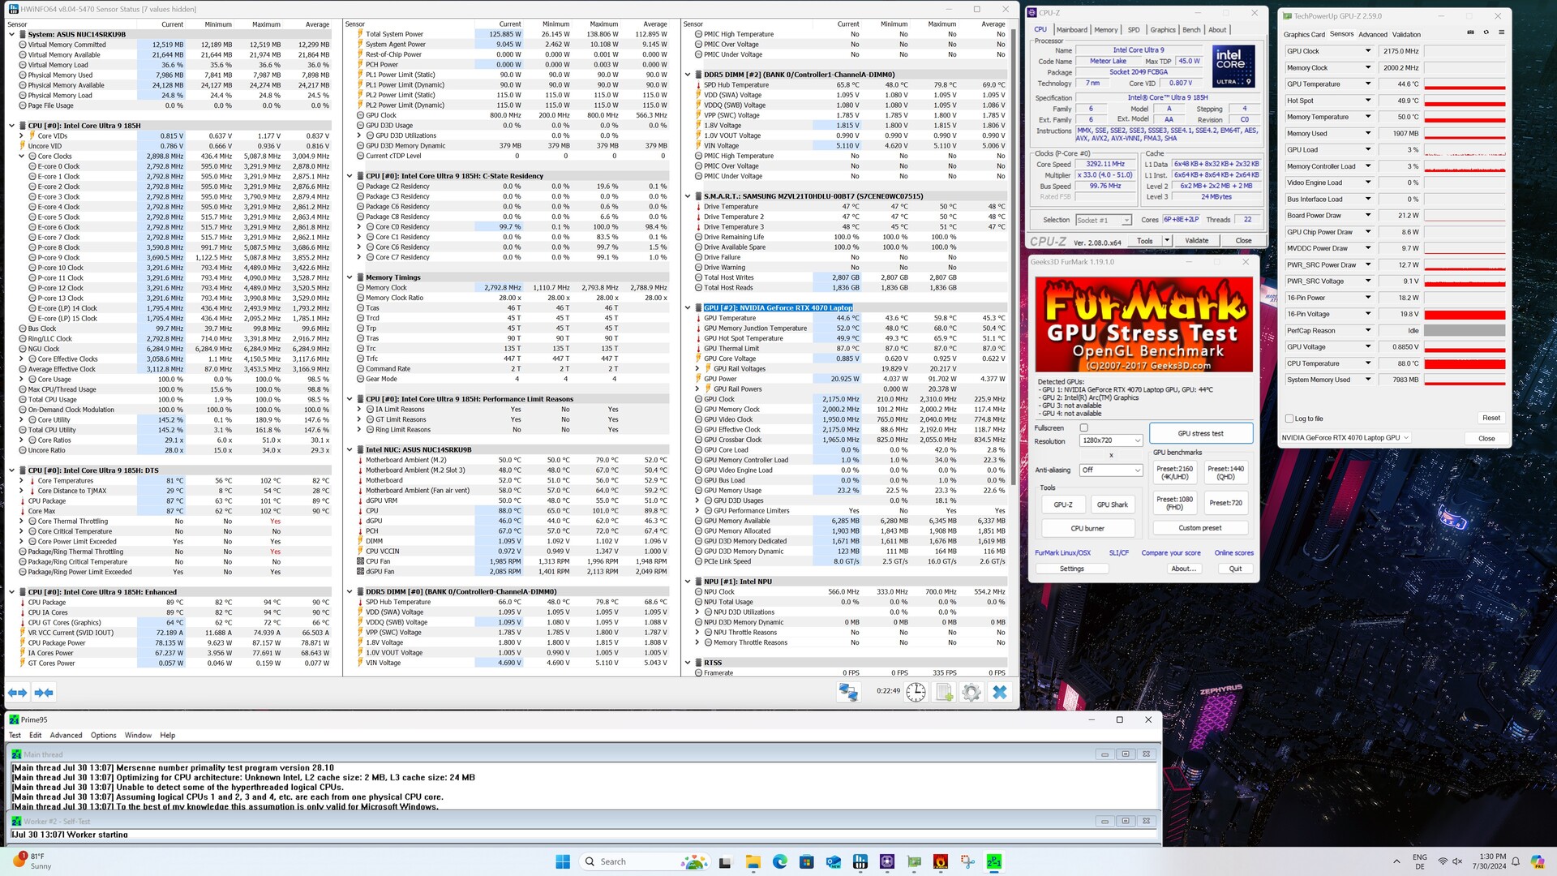Image resolution: width=1557 pixels, height=876 pixels.
Task: Open Microsoft Store taskbar icon
Action: point(806,861)
